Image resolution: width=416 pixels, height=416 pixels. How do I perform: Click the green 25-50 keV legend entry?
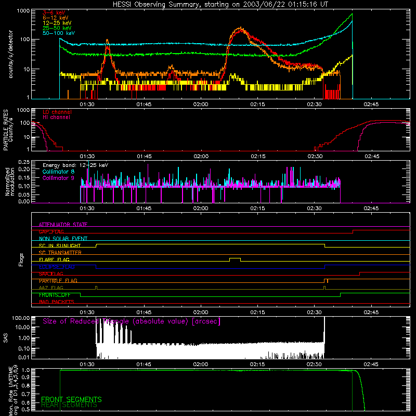(57, 28)
